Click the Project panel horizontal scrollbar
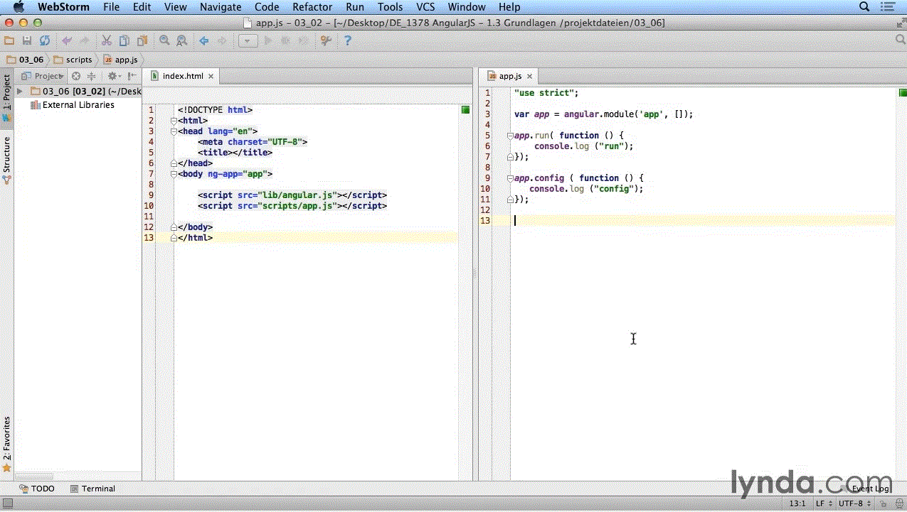The image size is (907, 512). click(x=34, y=476)
